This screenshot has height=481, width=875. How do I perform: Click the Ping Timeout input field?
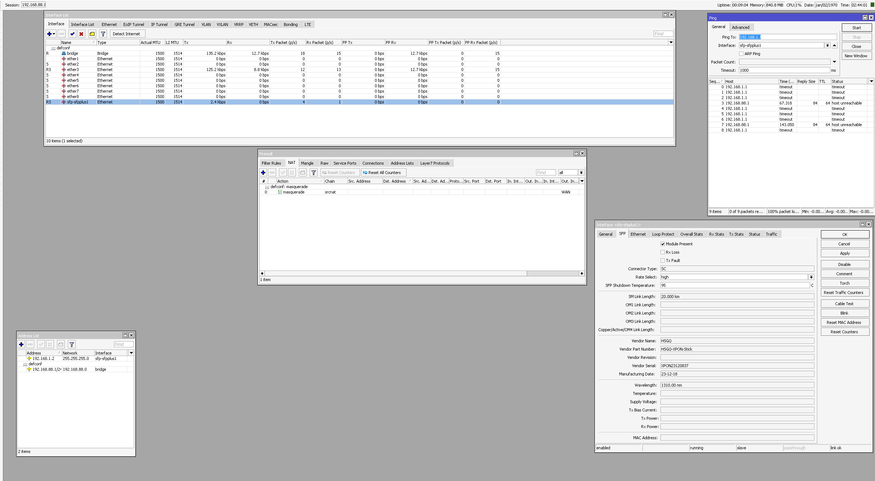(x=784, y=70)
